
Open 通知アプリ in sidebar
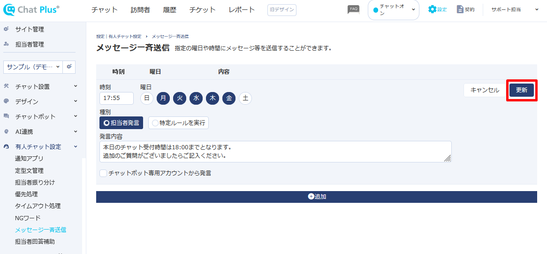click(29, 158)
